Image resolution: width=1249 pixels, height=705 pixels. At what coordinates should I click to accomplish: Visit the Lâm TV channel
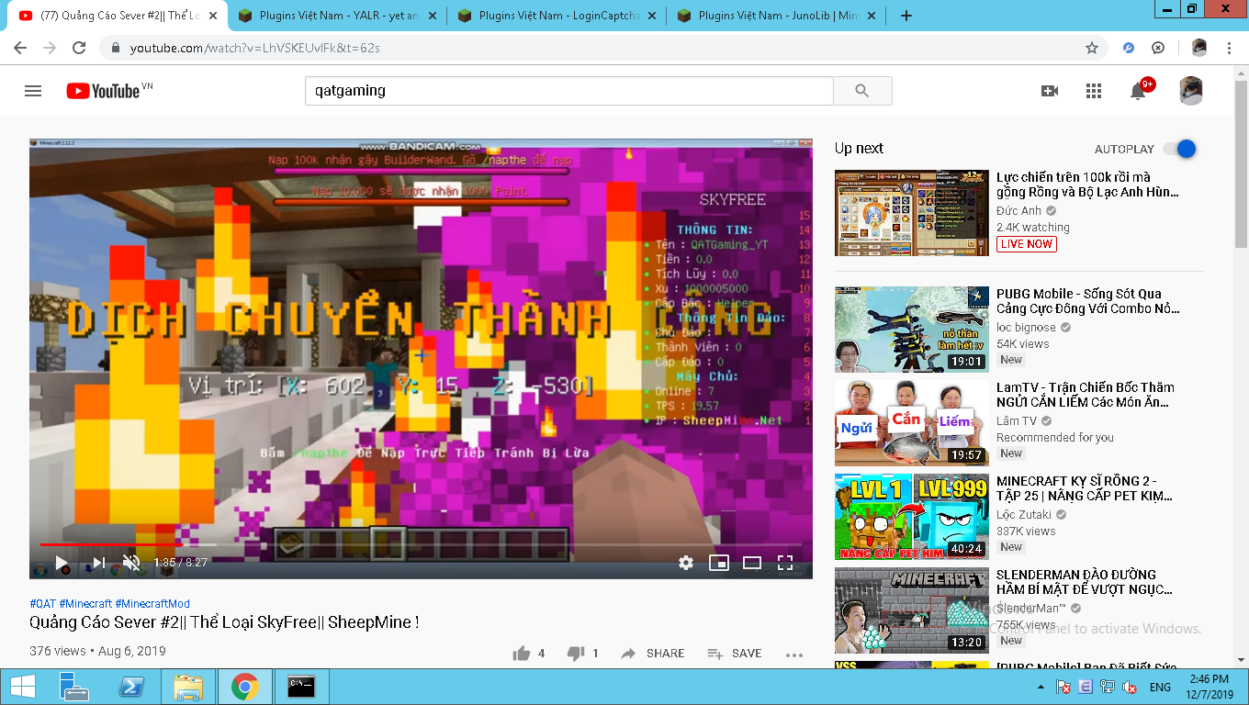coord(1017,420)
